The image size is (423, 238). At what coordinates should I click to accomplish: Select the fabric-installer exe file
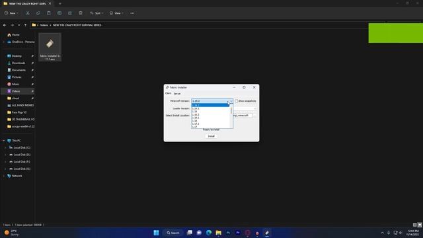tap(50, 47)
